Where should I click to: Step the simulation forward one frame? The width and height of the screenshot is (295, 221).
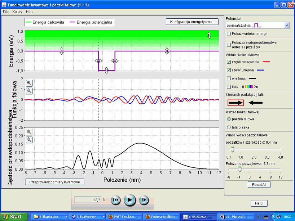[144, 200]
